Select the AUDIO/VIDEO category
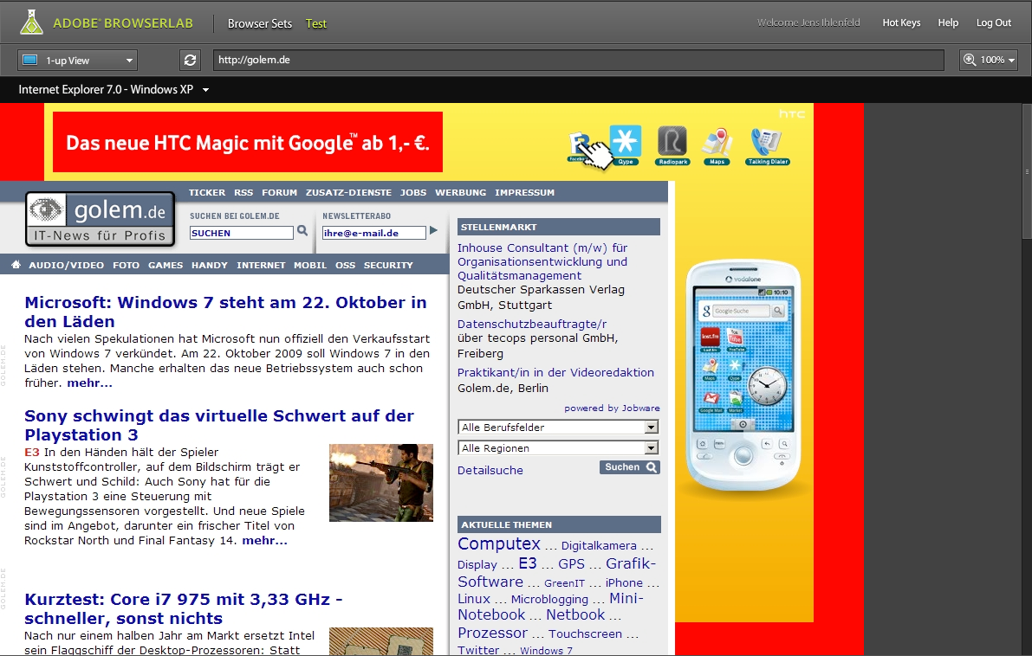1032x656 pixels. pos(66,265)
